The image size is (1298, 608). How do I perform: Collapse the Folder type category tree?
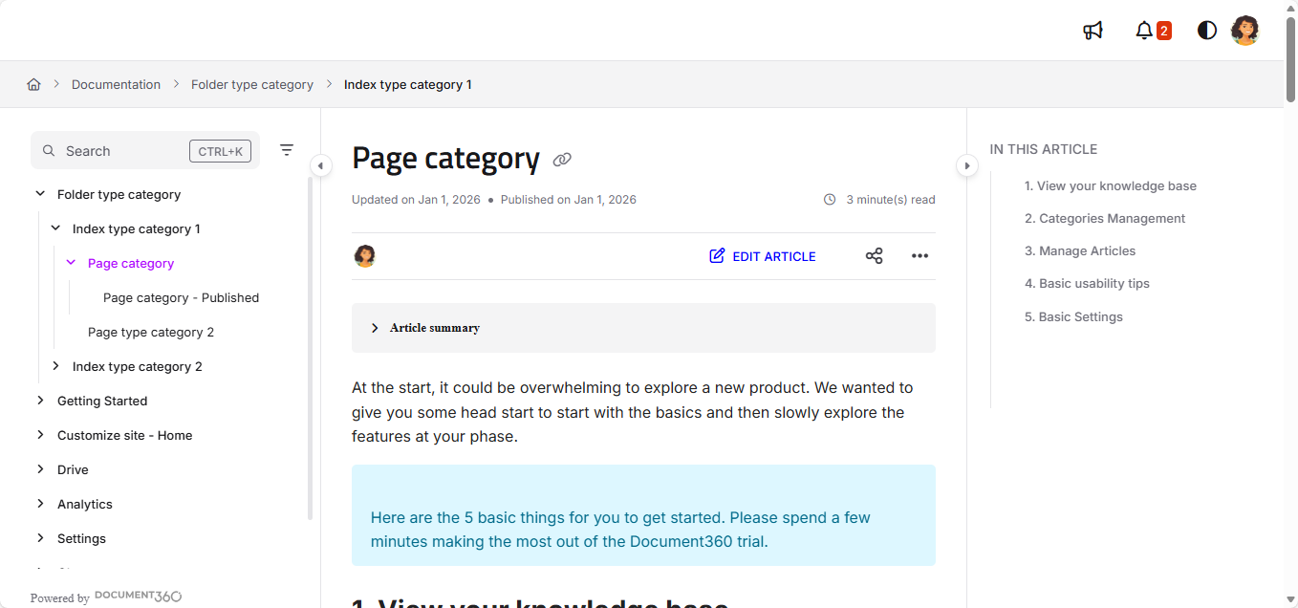40,193
